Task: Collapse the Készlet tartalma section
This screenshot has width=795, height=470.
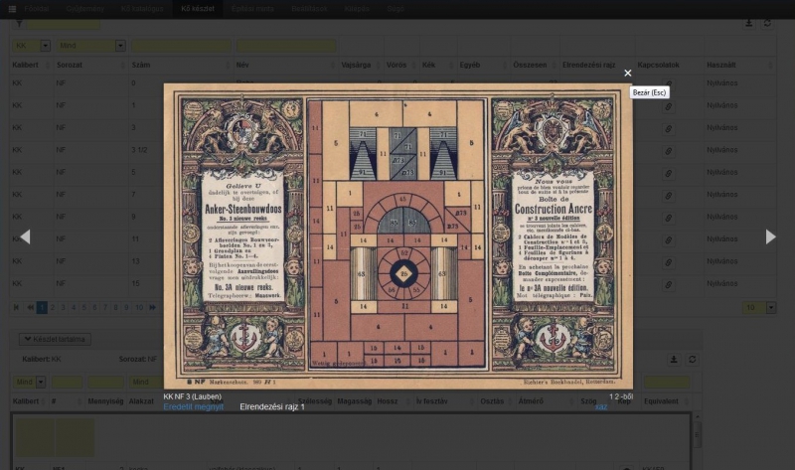Action: [55, 339]
